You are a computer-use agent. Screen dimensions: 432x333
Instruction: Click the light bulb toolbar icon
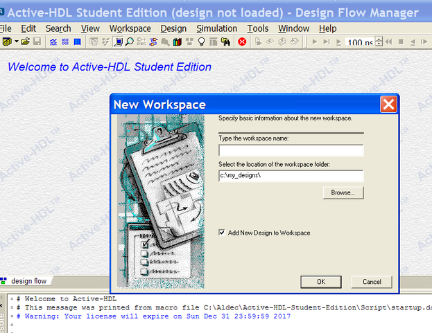[202, 42]
